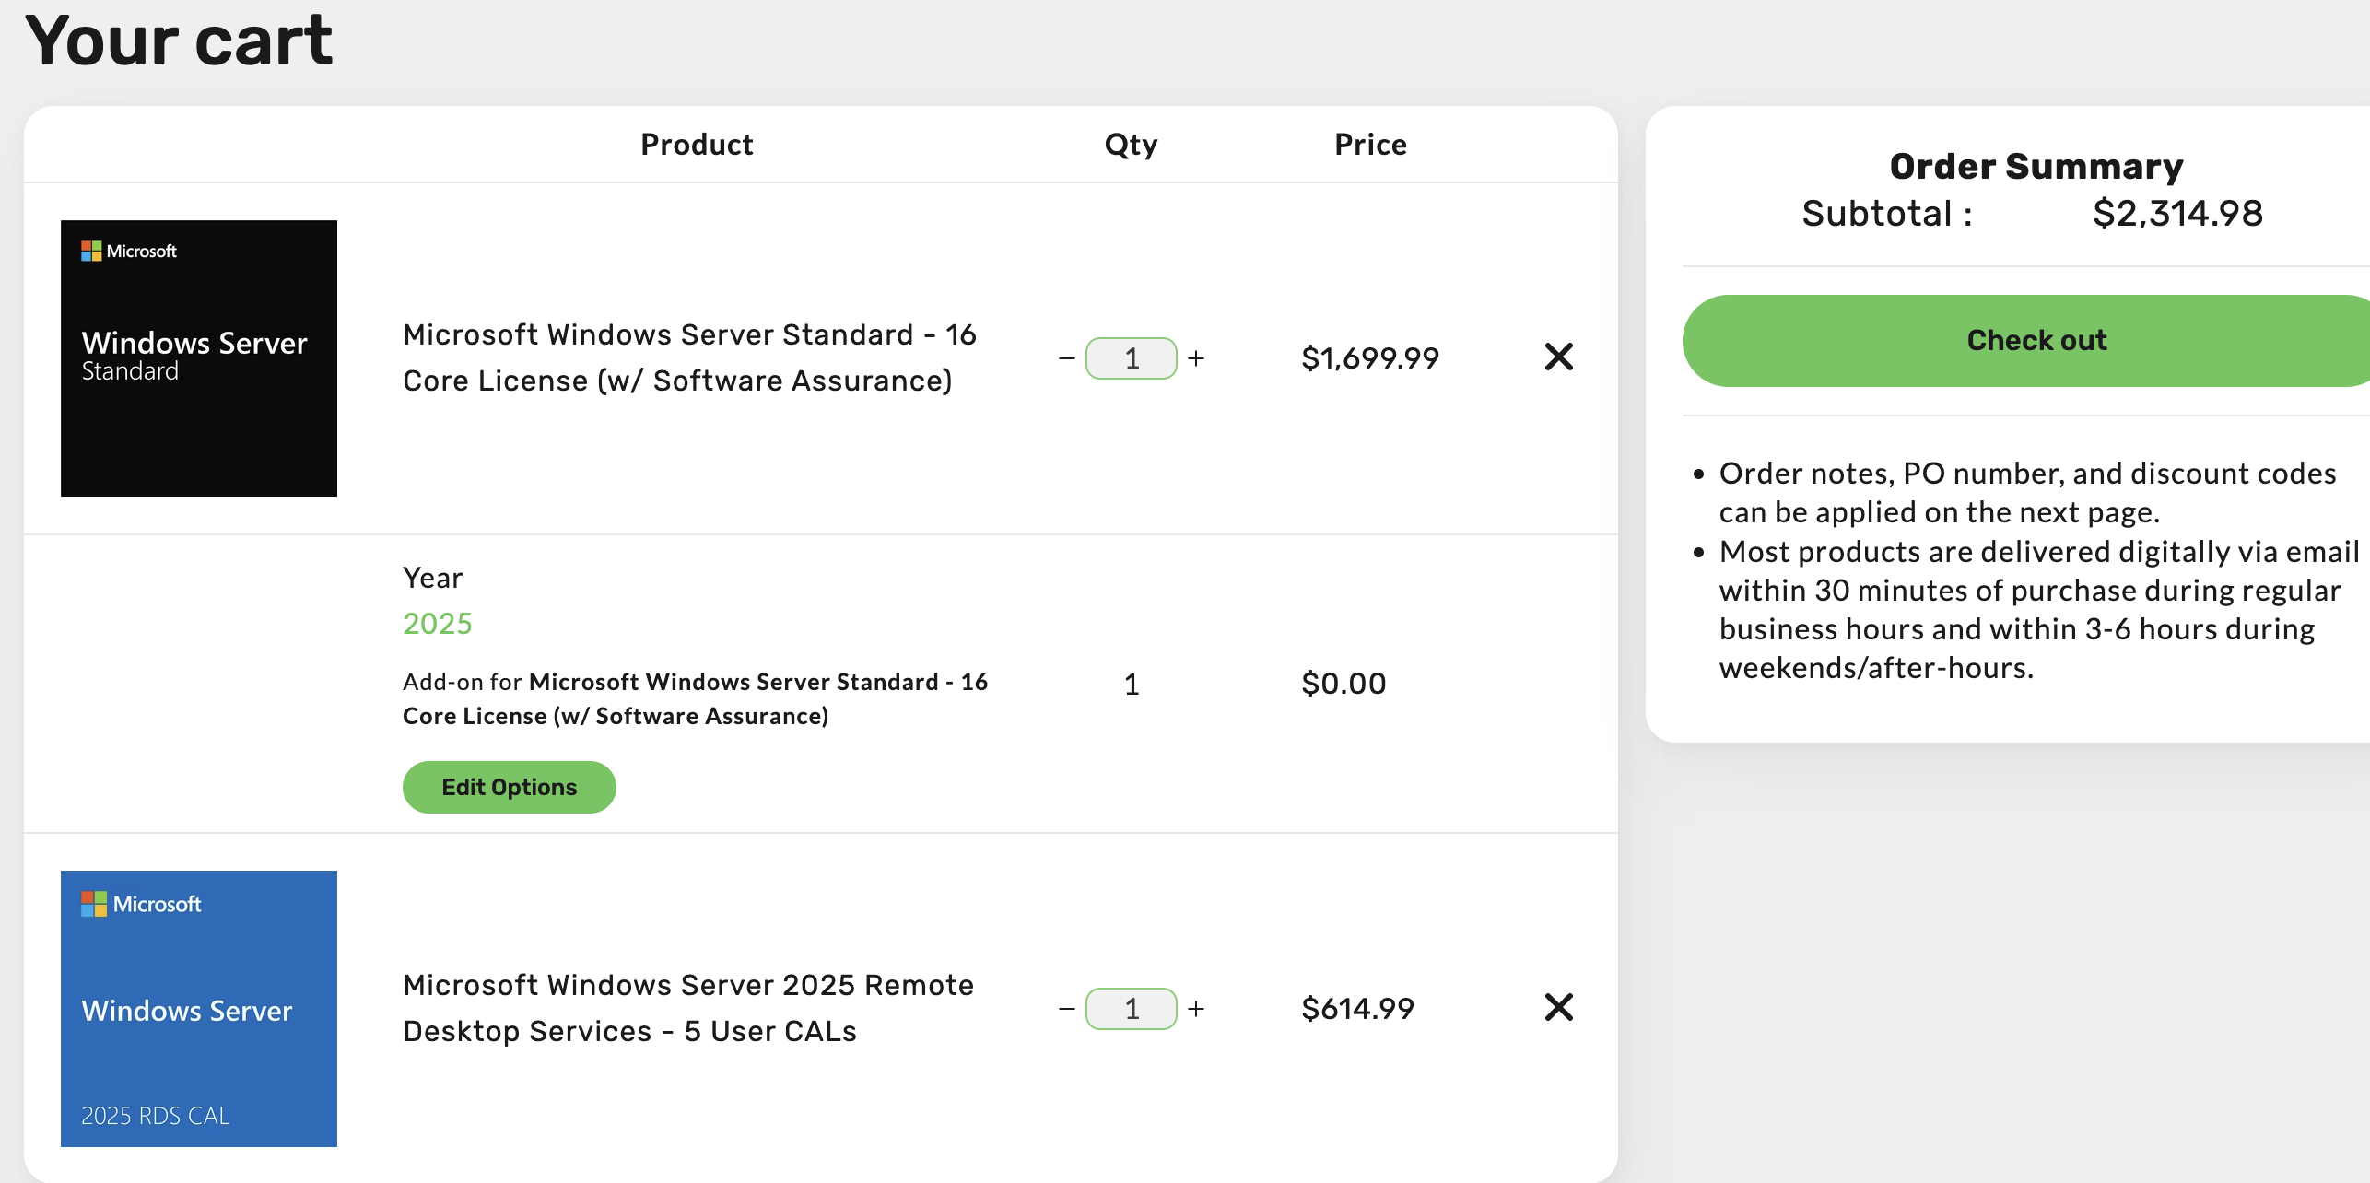Click the Edit Options button
Screen dimensions: 2370x1183
click(x=509, y=787)
